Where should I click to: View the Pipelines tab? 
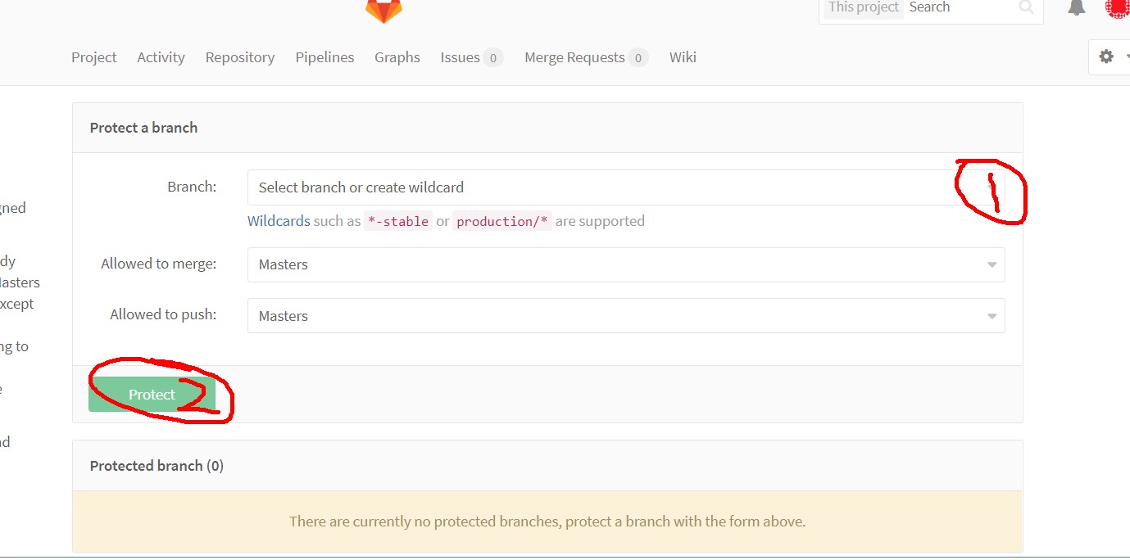click(x=324, y=57)
